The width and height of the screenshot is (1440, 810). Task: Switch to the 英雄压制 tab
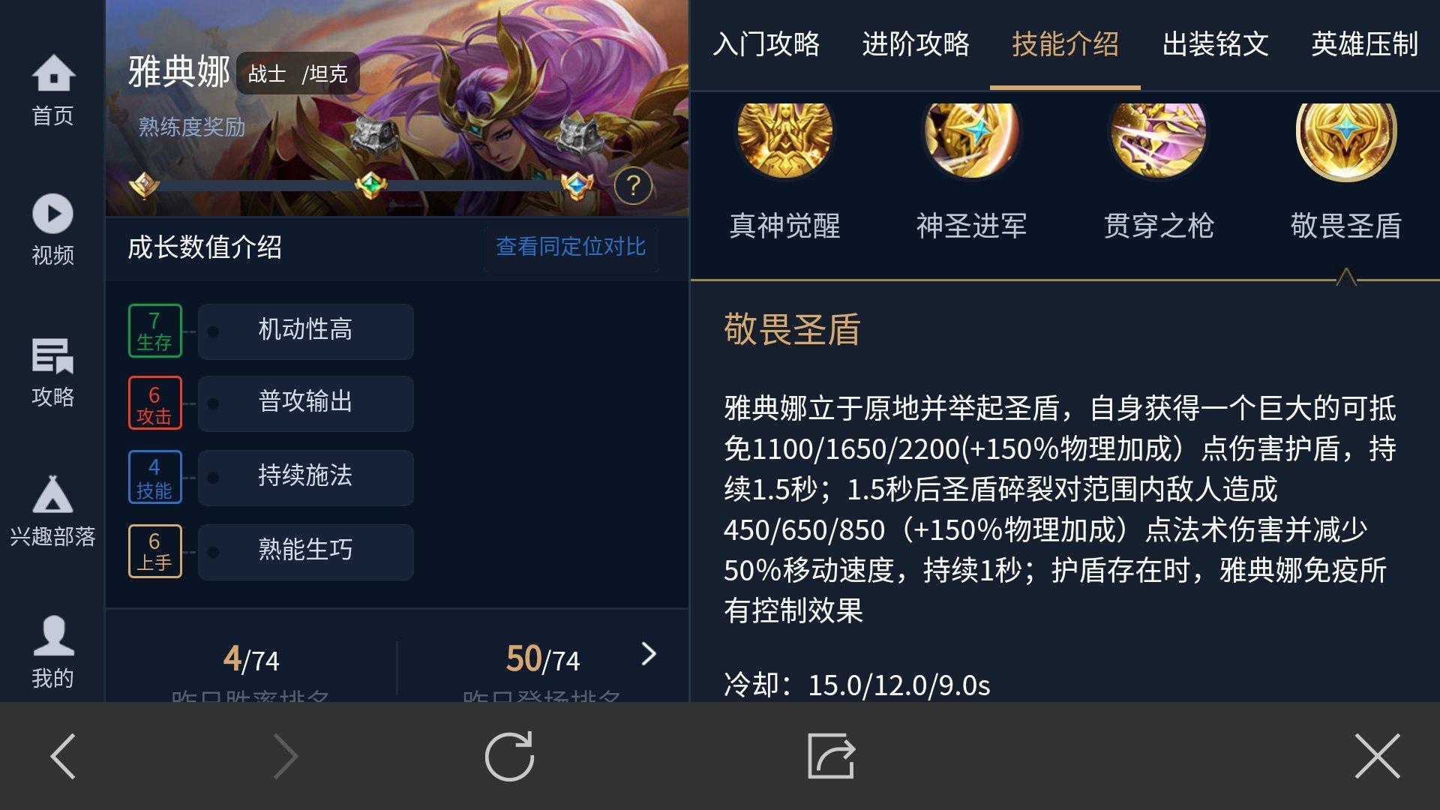pyautogui.click(x=1364, y=44)
